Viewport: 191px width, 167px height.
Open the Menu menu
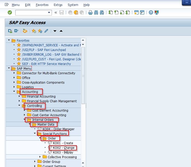click(16, 5)
